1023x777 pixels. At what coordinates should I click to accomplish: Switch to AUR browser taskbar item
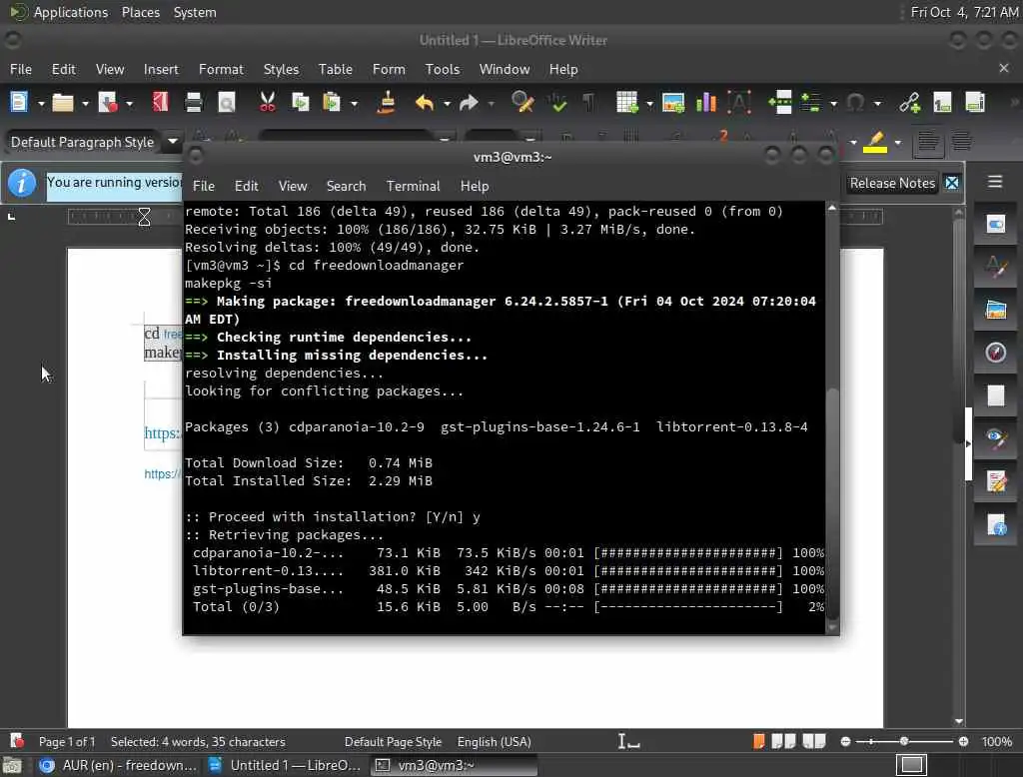click(118, 765)
